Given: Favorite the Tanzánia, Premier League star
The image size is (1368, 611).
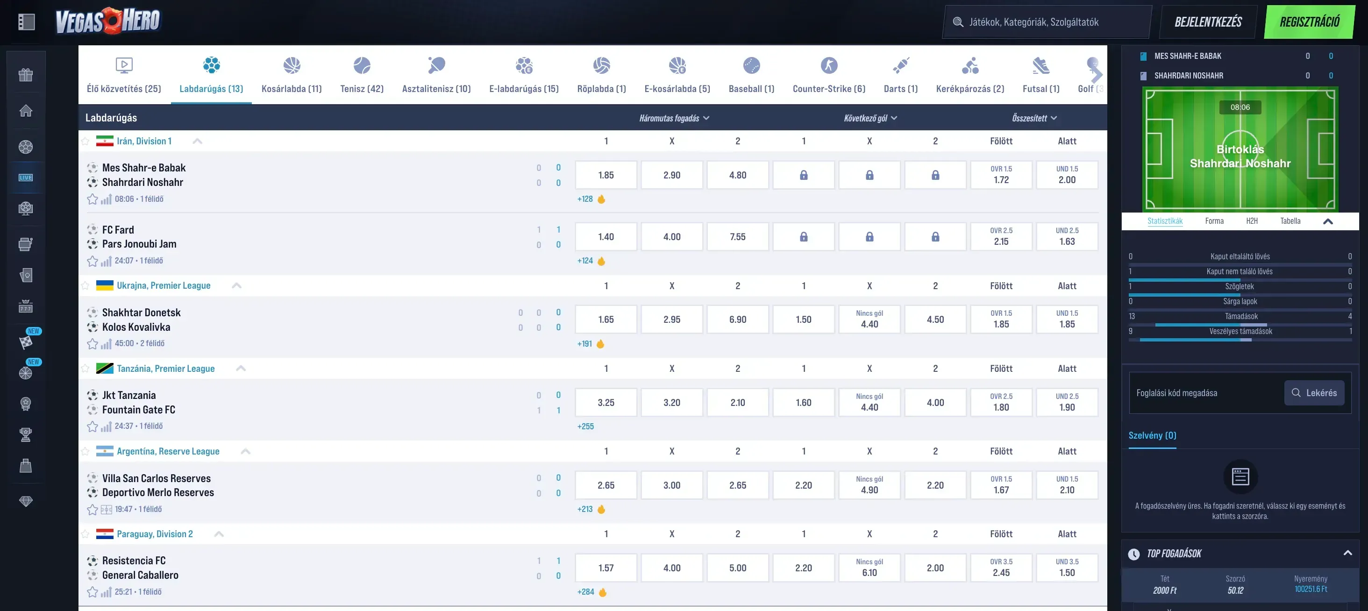Looking at the screenshot, I should [x=85, y=369].
